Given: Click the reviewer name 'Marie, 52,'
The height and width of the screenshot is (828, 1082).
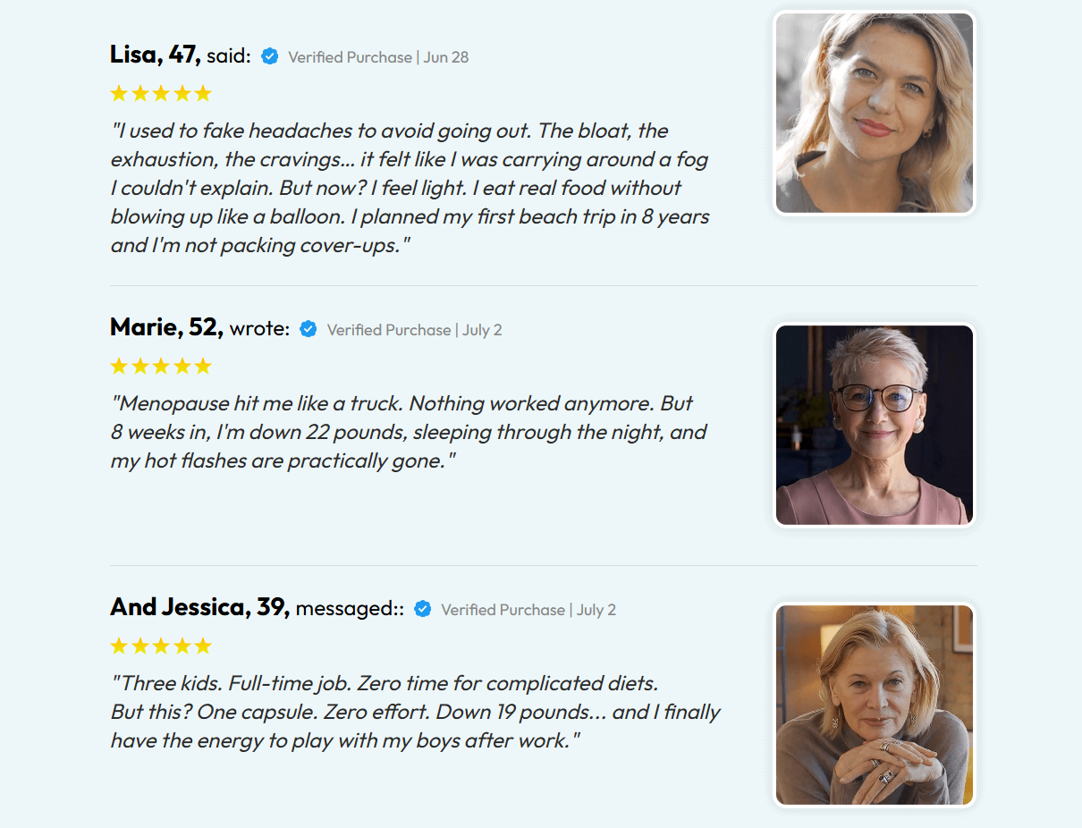Looking at the screenshot, I should 166,327.
